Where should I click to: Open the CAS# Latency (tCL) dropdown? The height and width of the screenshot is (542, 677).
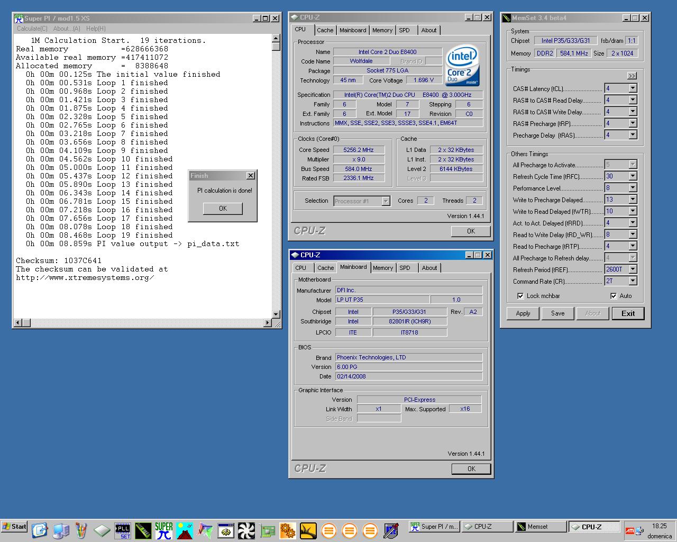click(x=633, y=88)
